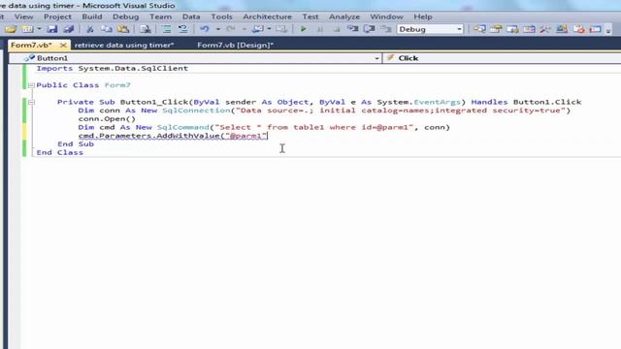Click Handles Button1.Click text

526,102
